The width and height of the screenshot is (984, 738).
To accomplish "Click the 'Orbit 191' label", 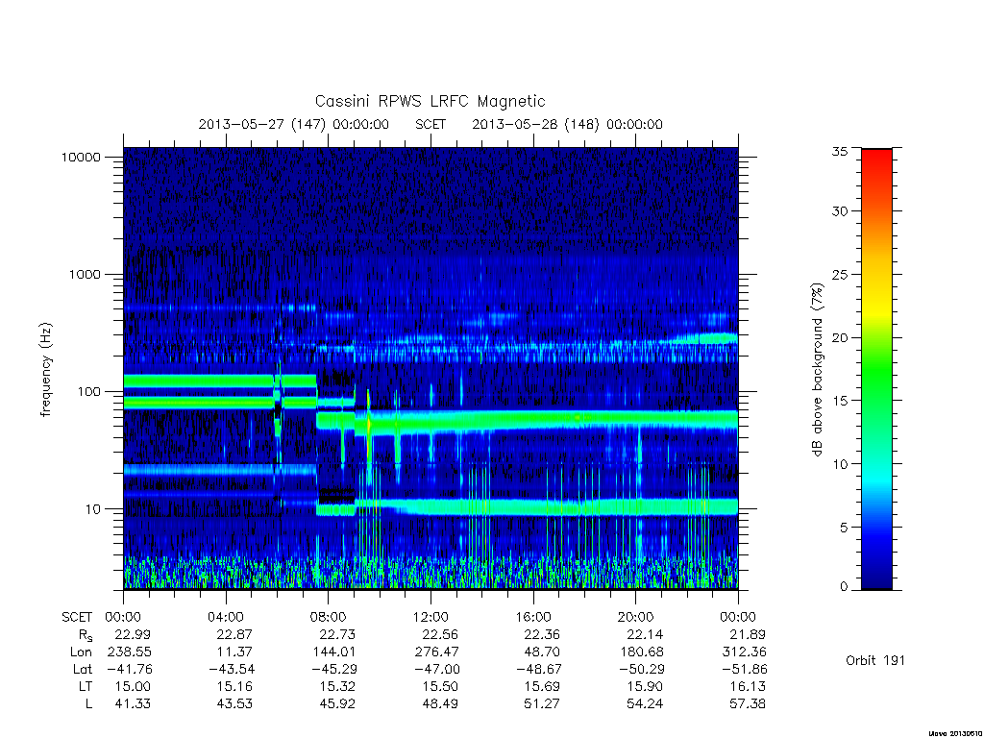I will [x=875, y=660].
